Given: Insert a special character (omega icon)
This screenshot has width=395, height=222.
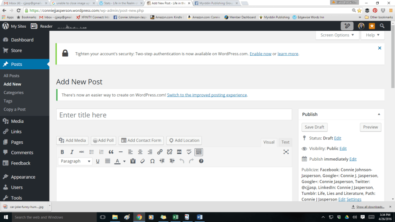Looking at the screenshot, I should coord(152,161).
